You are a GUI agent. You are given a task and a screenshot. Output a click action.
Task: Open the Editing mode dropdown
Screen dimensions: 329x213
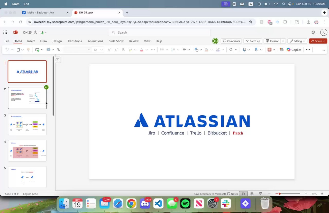pos(297,41)
